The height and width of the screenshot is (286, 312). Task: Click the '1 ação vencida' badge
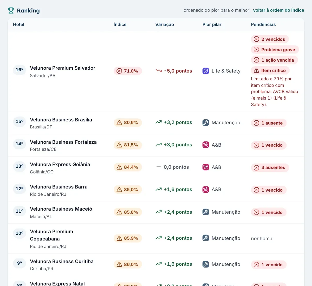tap(274, 60)
